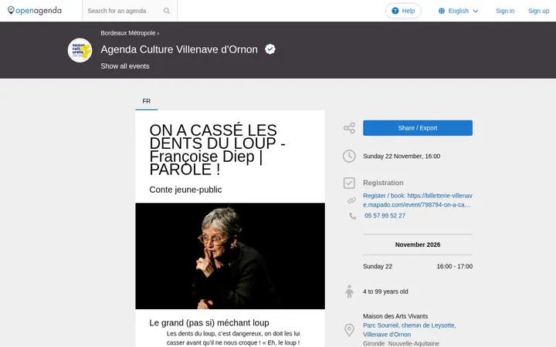
Task: Click the 16:00 - 17:00 time slot
Action: pyautogui.click(x=454, y=266)
